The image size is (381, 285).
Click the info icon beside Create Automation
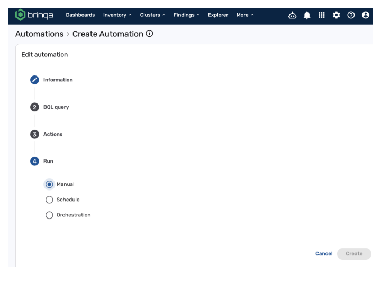click(149, 34)
